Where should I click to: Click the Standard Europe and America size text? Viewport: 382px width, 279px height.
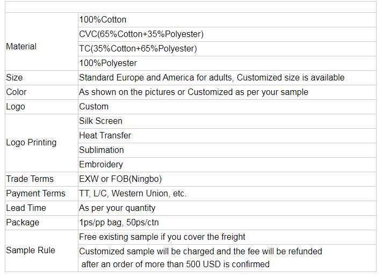tap(211, 78)
